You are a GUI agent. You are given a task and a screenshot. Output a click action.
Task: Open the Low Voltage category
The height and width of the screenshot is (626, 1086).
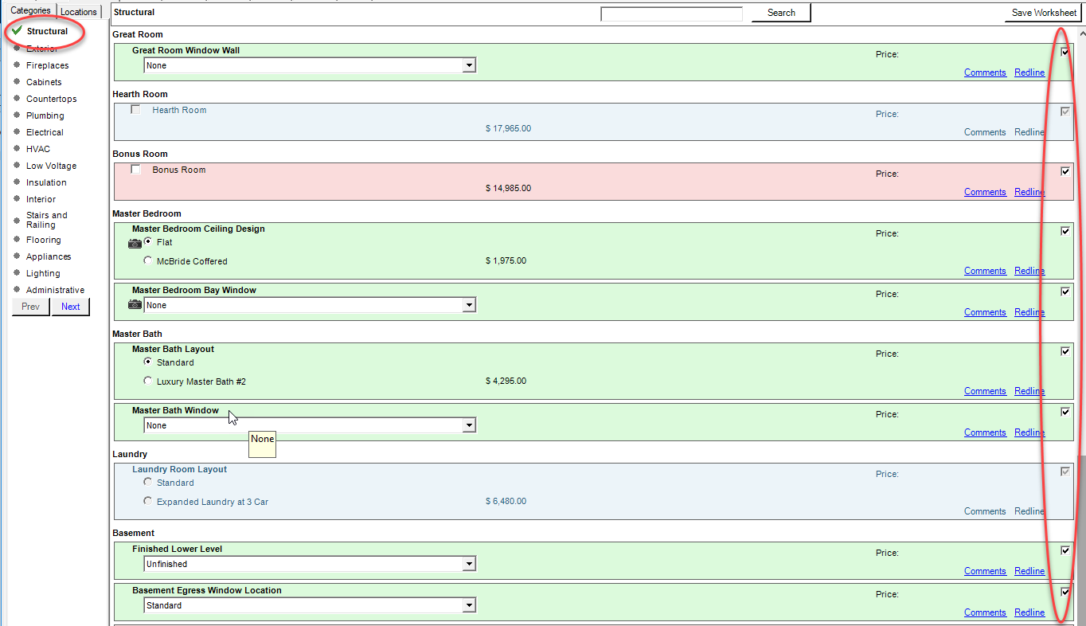tap(51, 166)
